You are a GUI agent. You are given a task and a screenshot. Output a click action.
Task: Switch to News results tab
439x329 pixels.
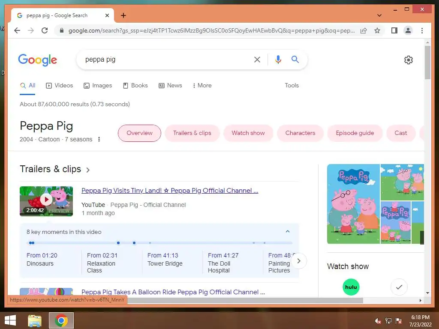170,86
